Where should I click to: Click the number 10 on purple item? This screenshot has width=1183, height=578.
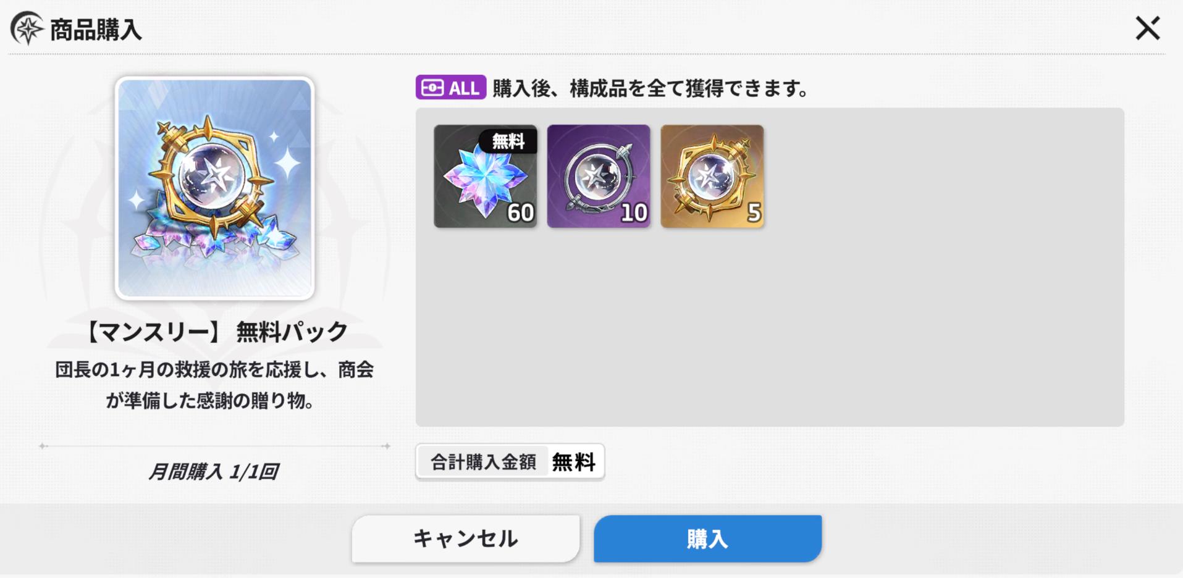click(634, 213)
